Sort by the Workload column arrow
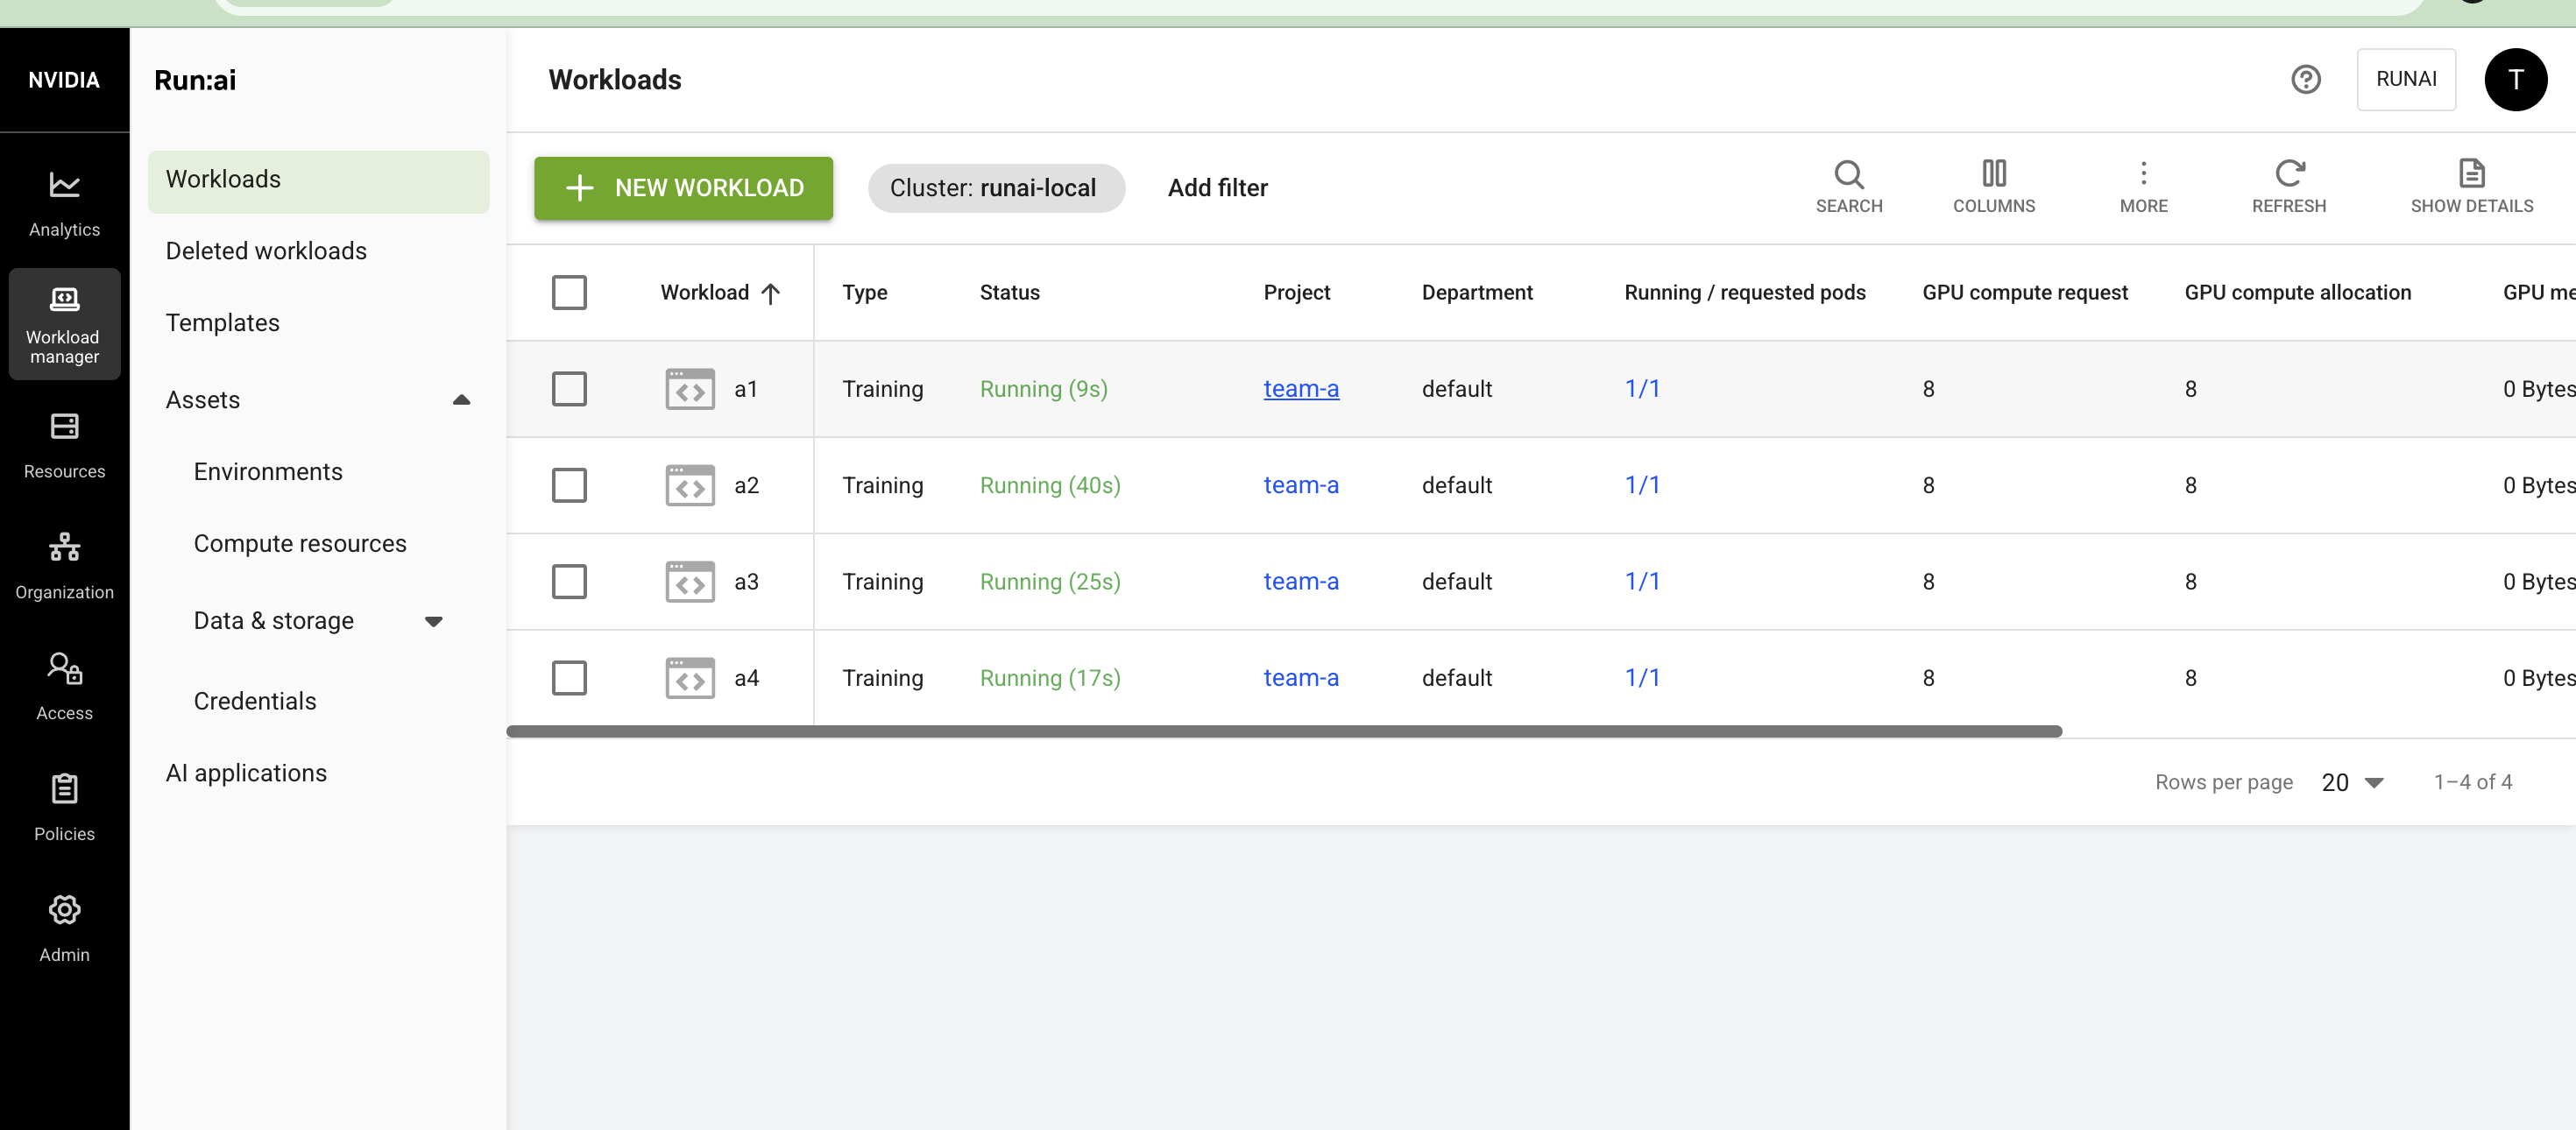This screenshot has height=1130, width=2576. coord(770,293)
